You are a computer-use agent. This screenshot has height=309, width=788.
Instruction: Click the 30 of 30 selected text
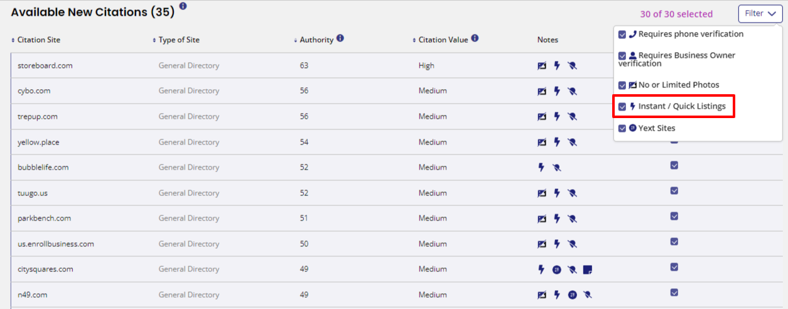676,14
